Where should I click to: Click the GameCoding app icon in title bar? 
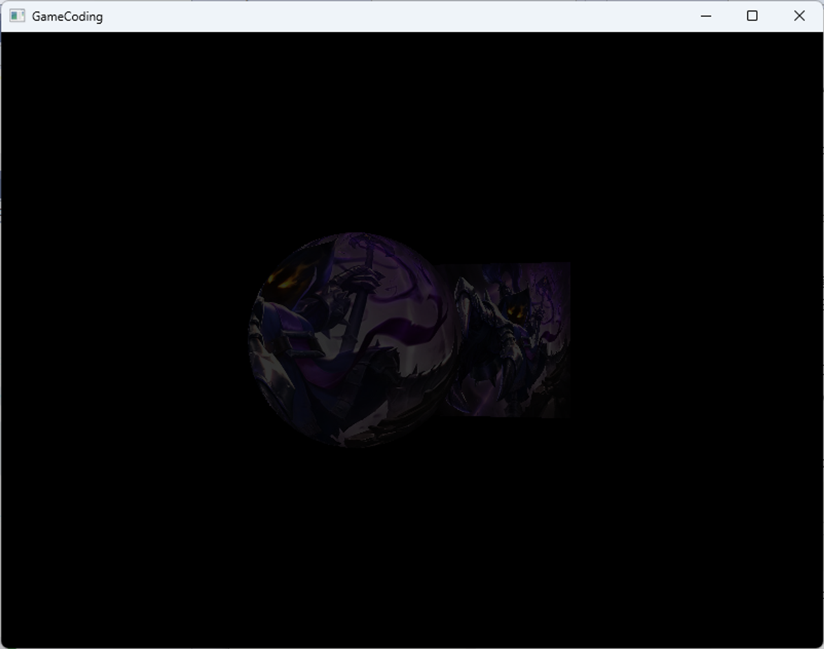click(x=17, y=16)
